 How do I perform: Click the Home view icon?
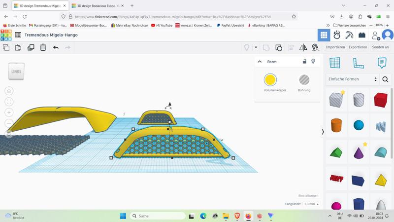pos(9,91)
